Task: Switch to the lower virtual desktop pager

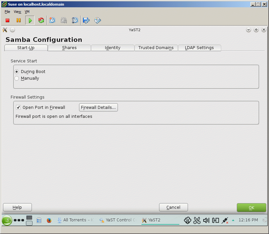Action: (x=29, y=223)
